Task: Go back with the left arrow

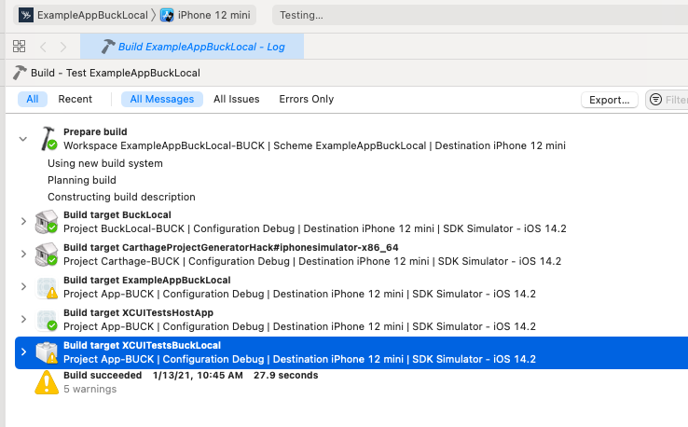Action: point(43,47)
